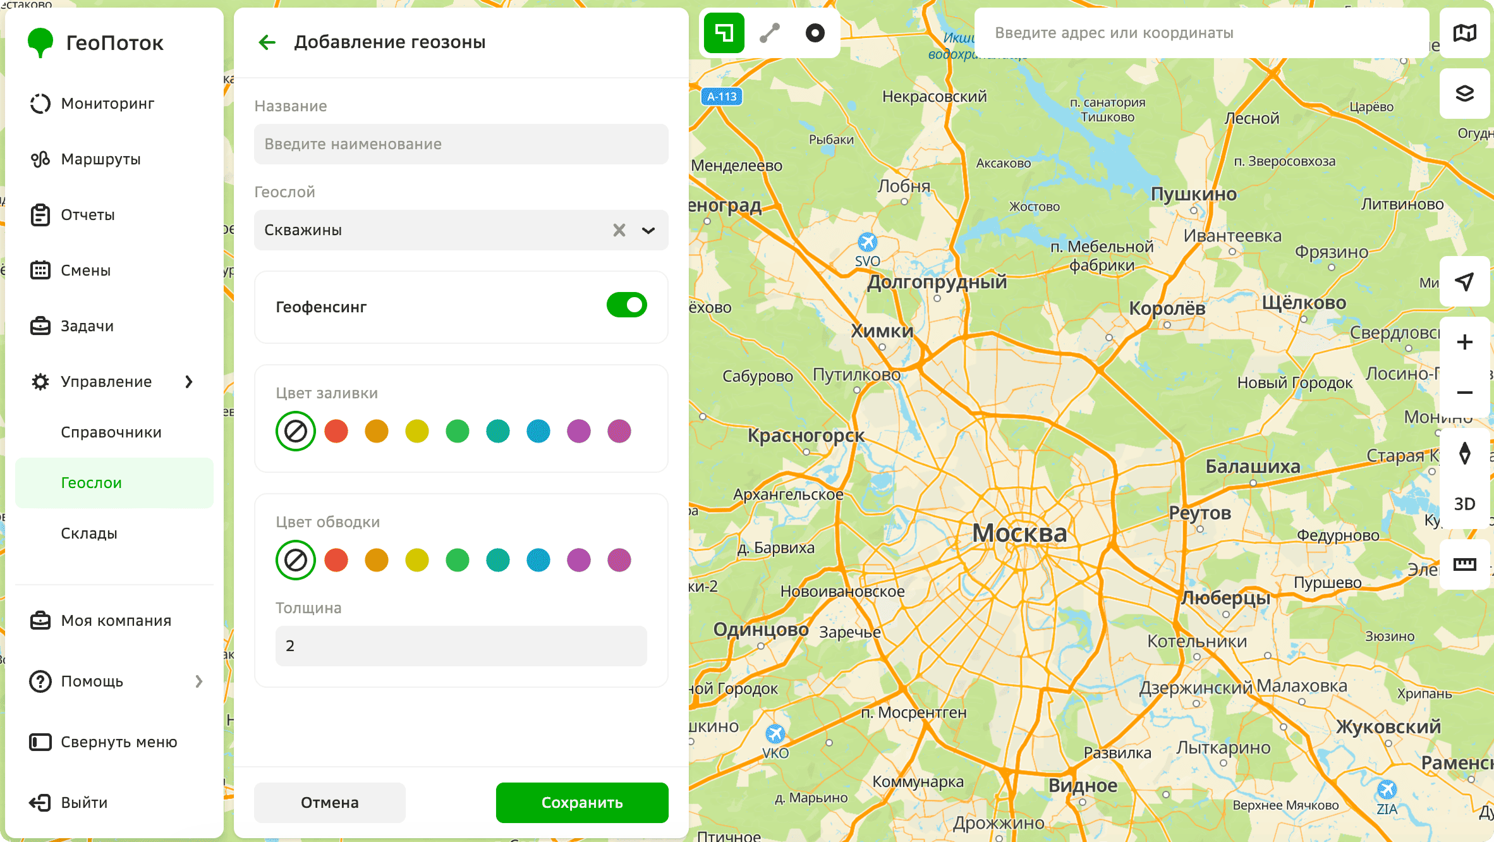Open Склады submenu item
This screenshot has width=1494, height=842.
[114, 534]
